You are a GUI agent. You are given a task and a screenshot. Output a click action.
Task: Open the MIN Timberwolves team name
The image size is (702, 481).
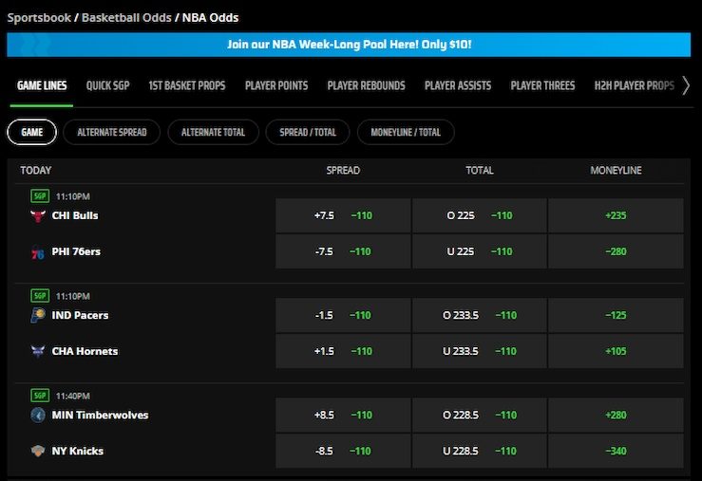pos(101,415)
